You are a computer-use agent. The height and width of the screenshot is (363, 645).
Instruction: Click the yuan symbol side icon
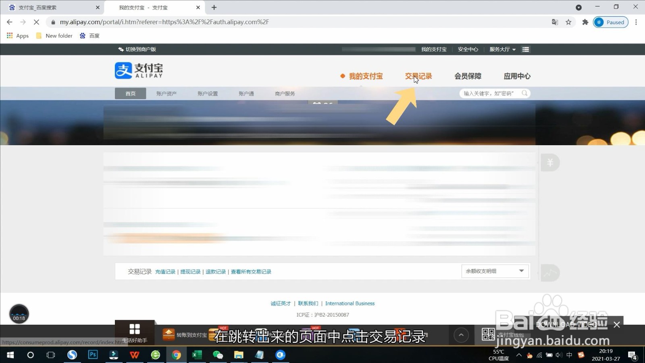[550, 163]
